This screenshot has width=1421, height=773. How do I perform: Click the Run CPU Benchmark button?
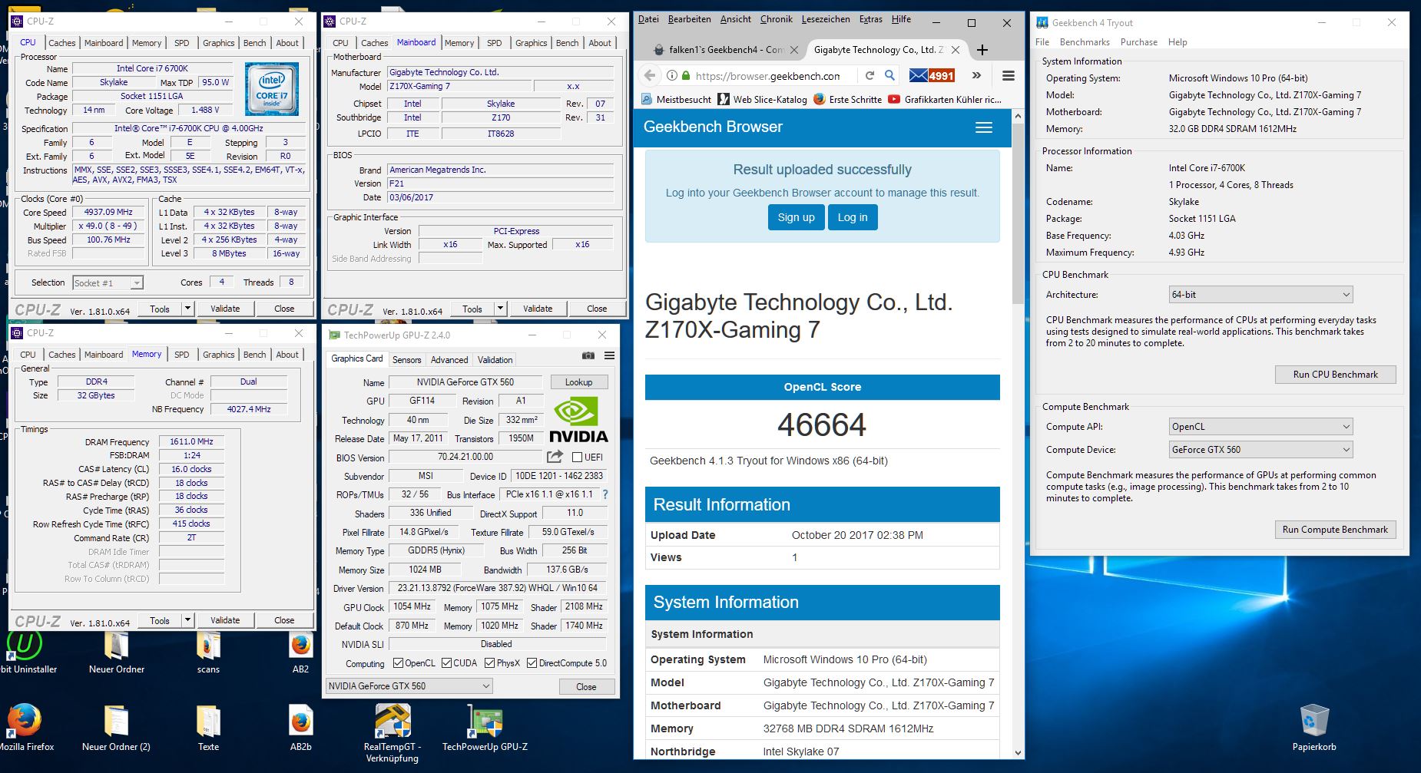pyautogui.click(x=1335, y=375)
